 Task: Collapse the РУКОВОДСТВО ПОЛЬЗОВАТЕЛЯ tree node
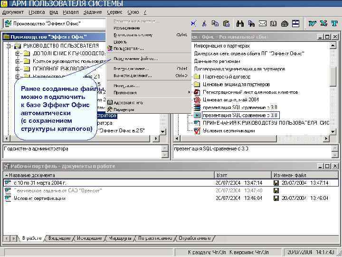pos(8,46)
